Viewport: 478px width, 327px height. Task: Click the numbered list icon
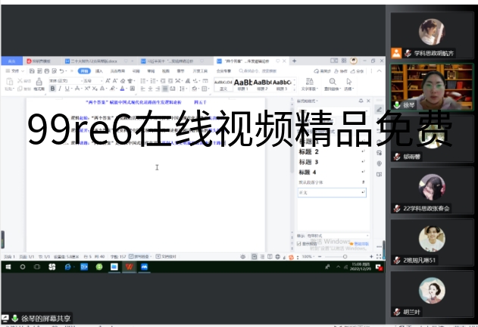(x=153, y=81)
